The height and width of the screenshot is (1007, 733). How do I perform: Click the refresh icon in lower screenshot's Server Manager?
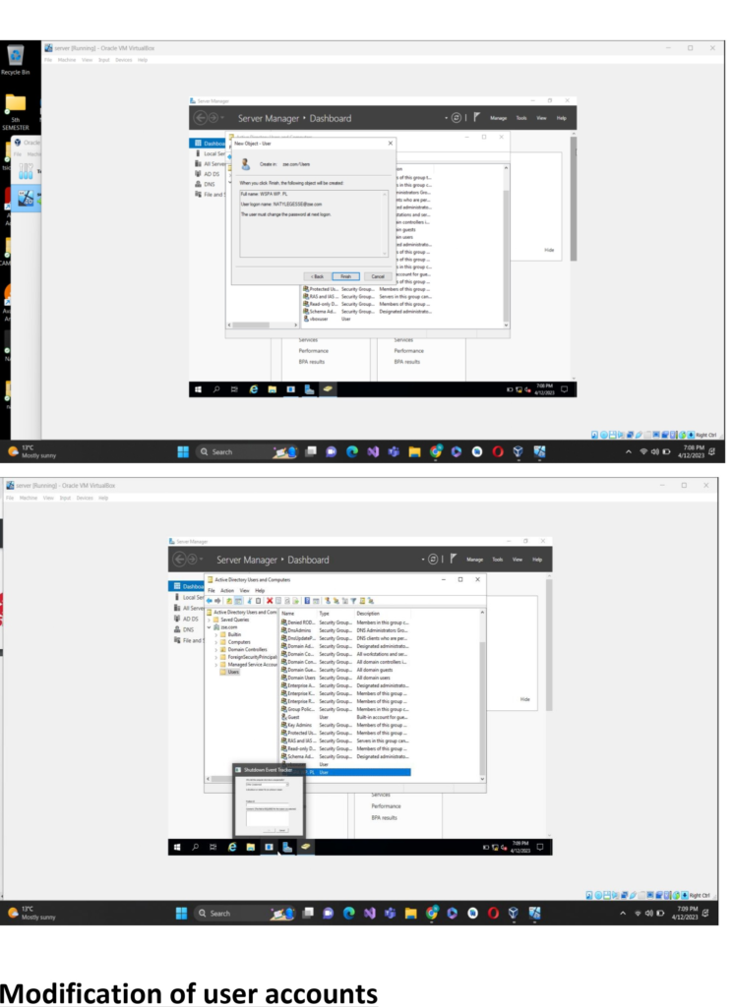[433, 560]
